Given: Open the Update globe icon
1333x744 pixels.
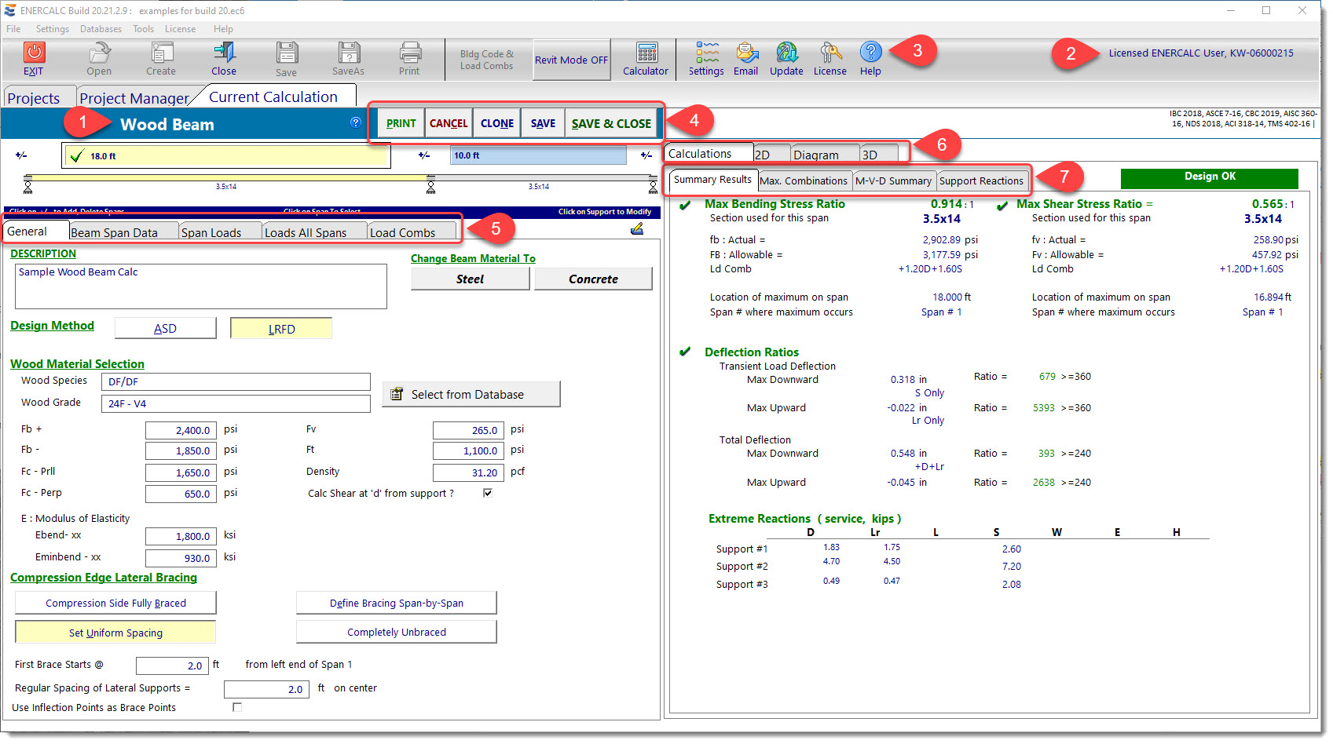Looking at the screenshot, I should 786,53.
